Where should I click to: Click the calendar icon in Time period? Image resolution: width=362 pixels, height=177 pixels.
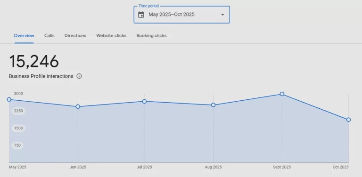[x=141, y=15]
